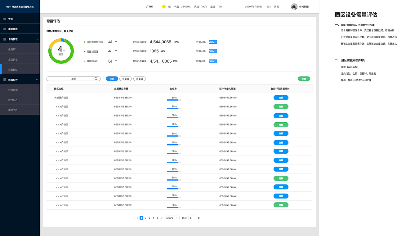Select the 全部 filter button
The width and height of the screenshot is (397, 236).
coord(112,79)
